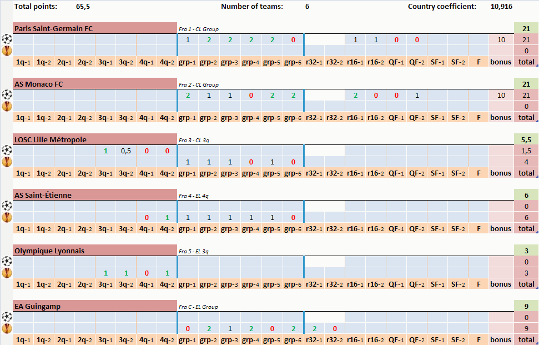This screenshot has height=345, width=539.
Task: Click the Europa League icon in the LOSC Lille block
Action: click(x=7, y=162)
